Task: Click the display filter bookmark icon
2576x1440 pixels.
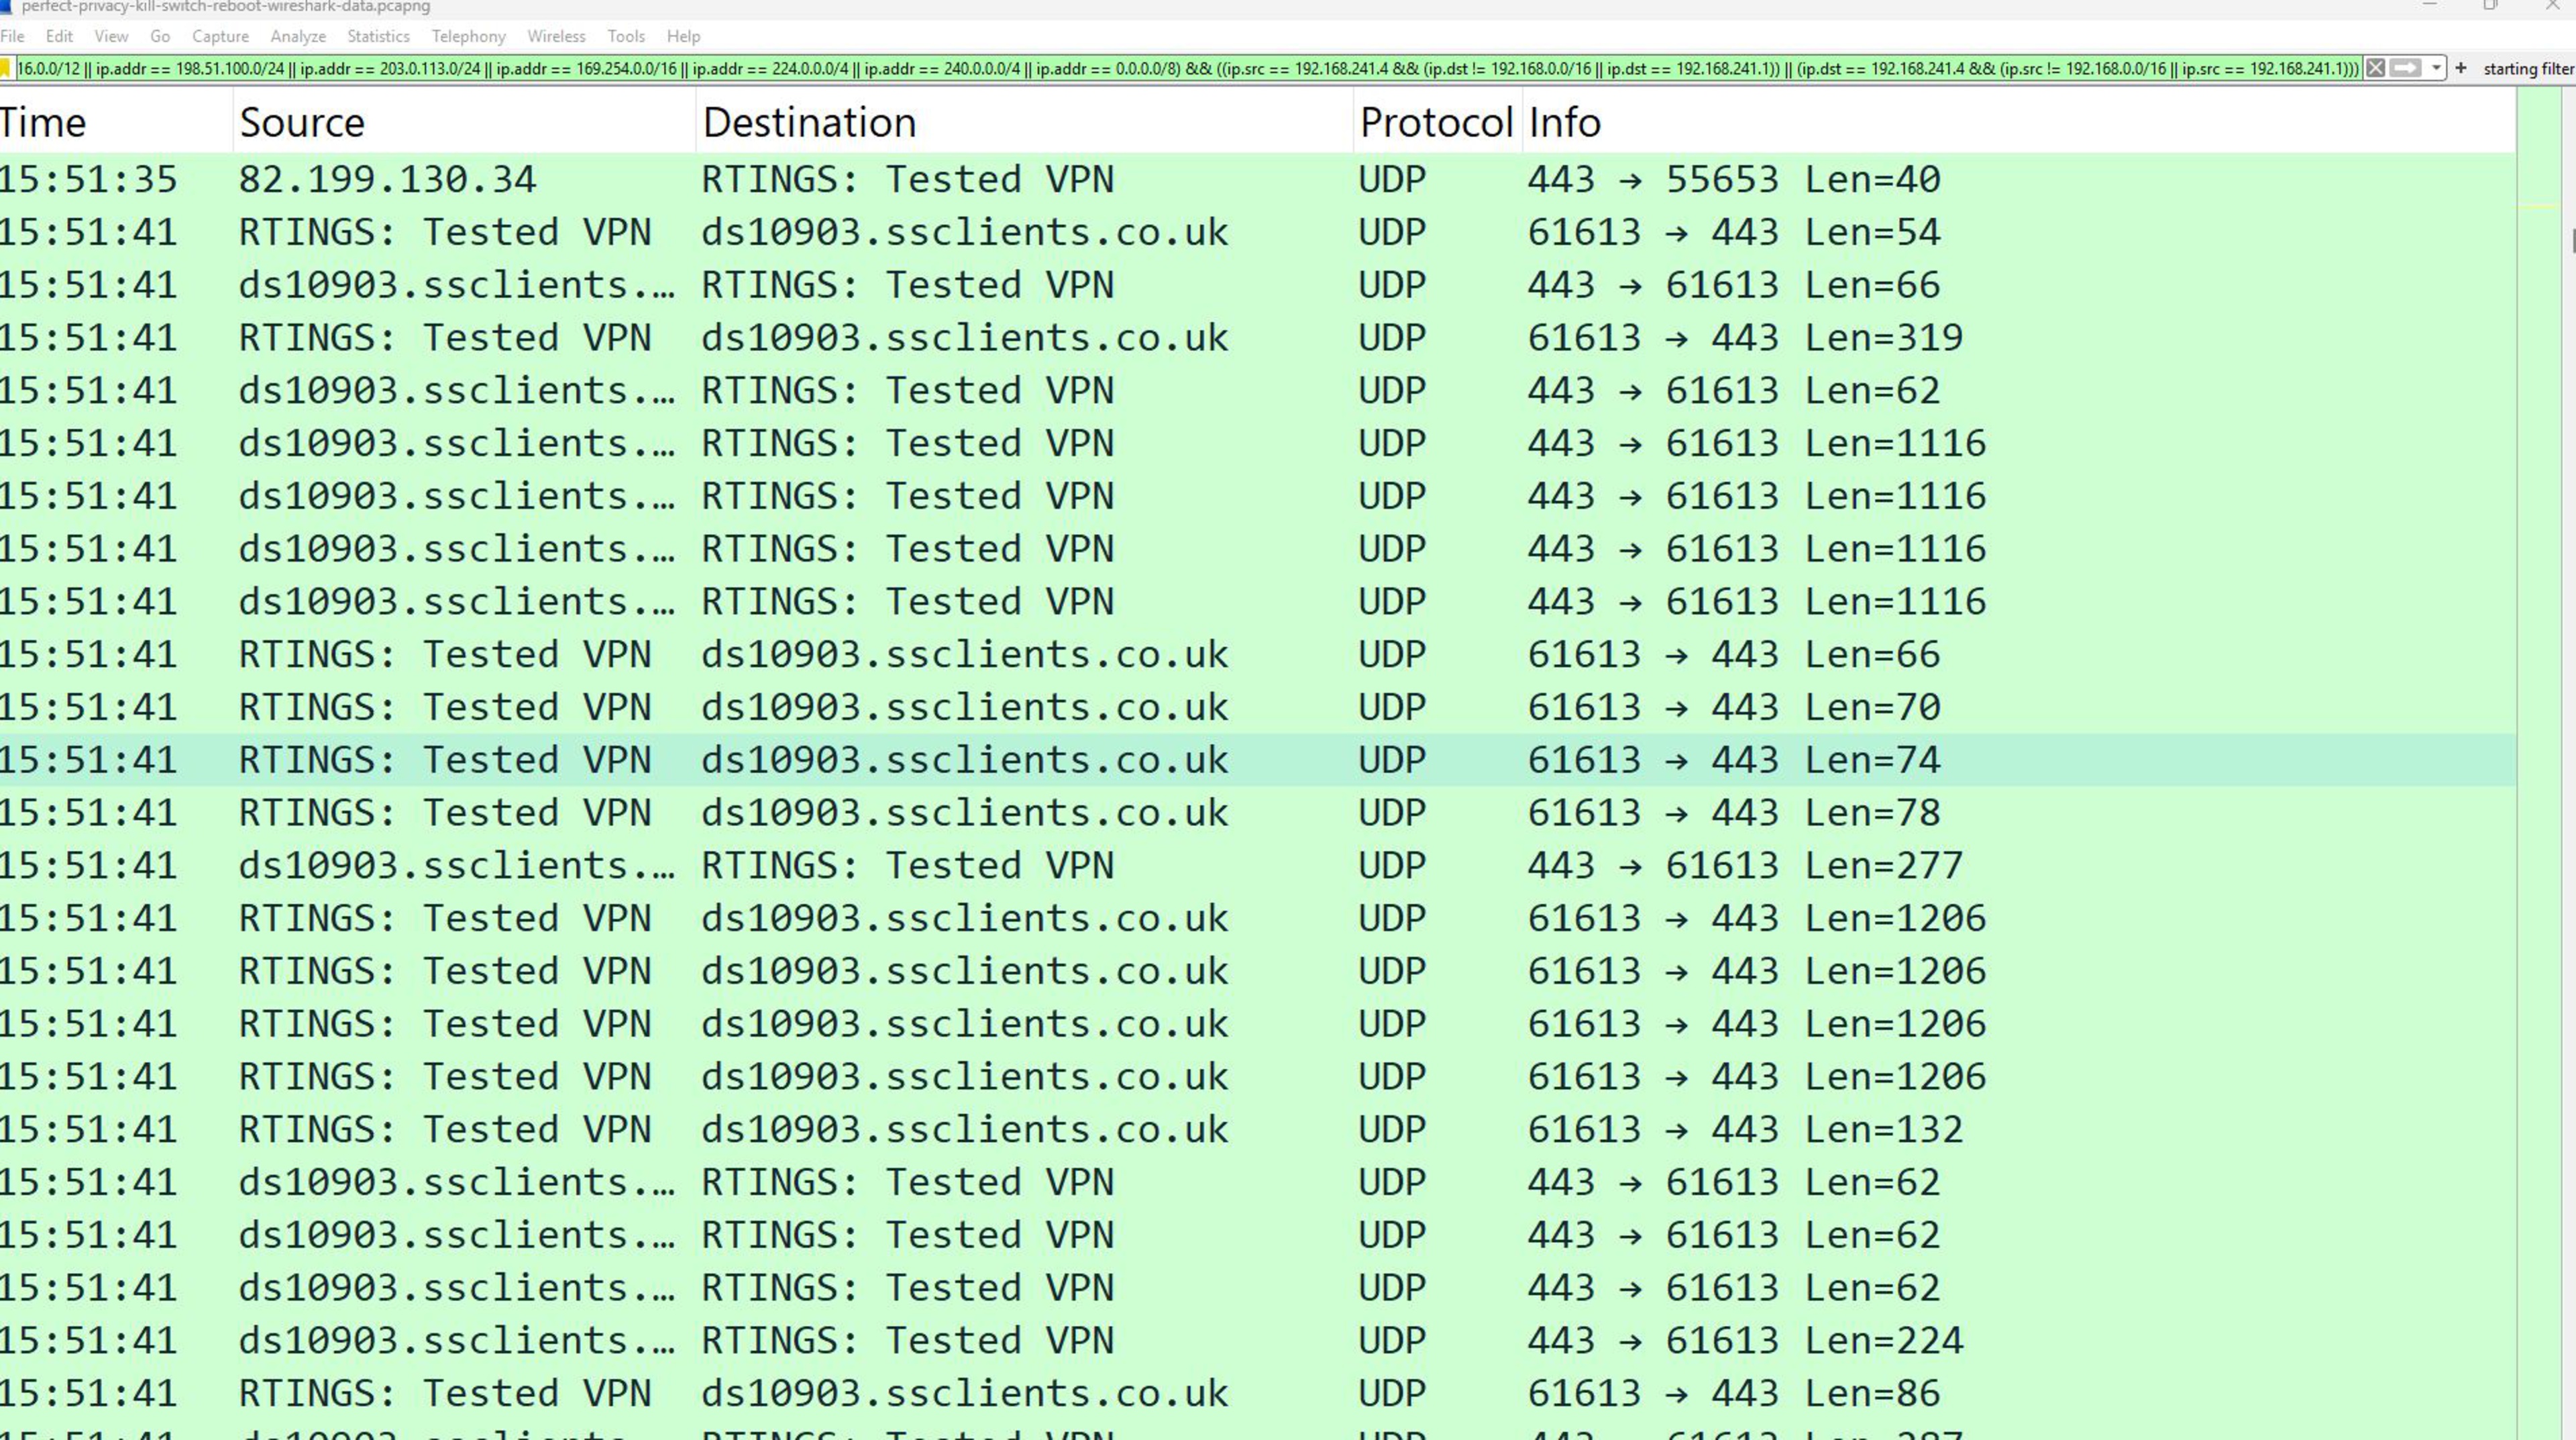Action: click(6, 68)
